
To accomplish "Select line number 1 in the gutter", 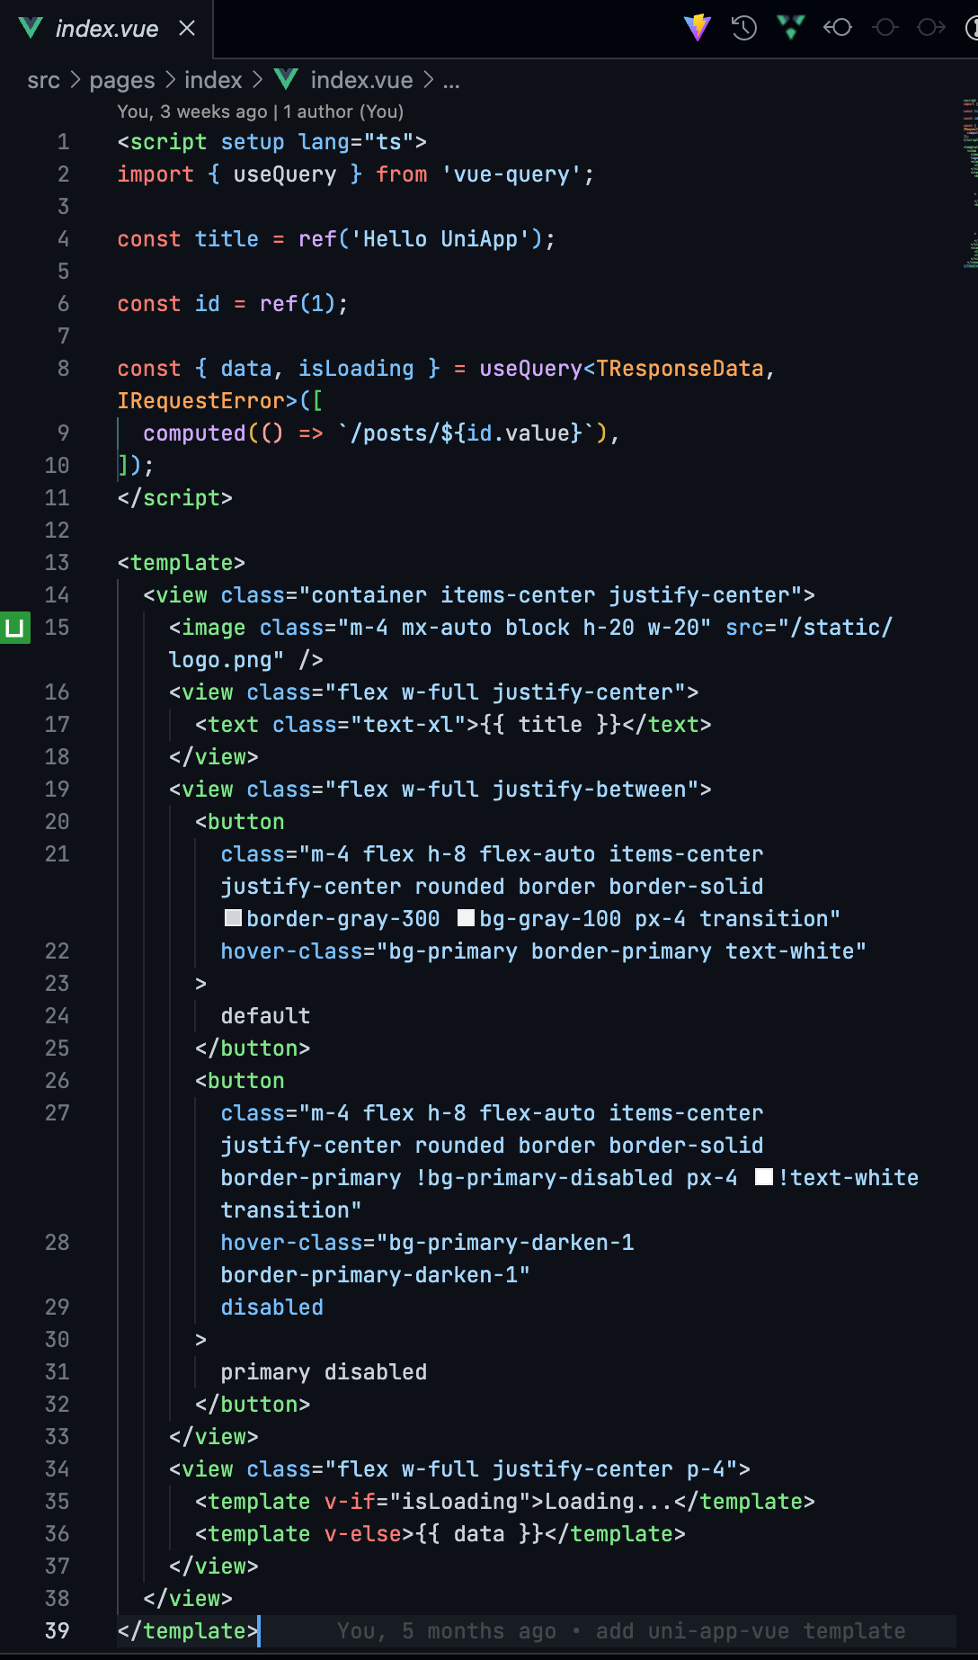I will [63, 142].
